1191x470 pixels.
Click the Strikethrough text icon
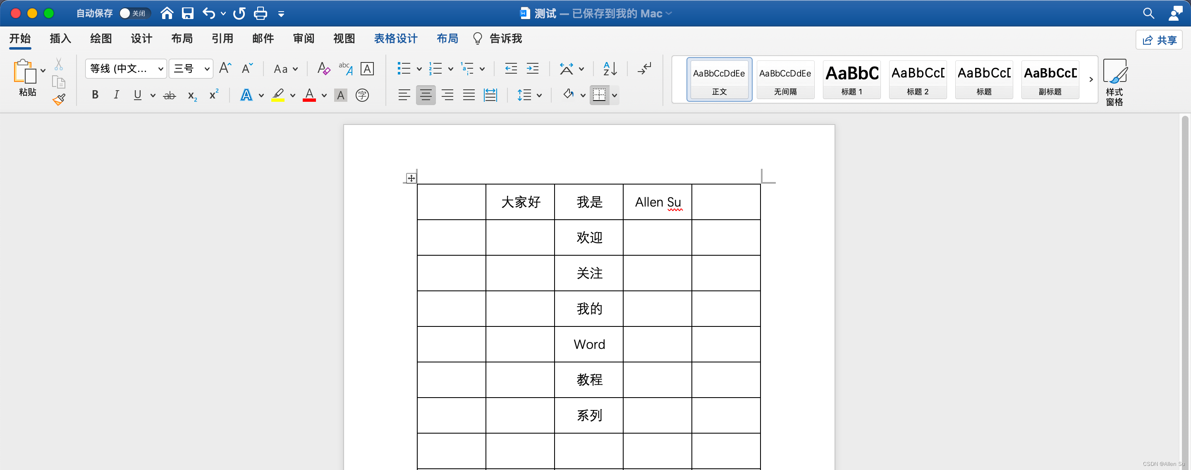pyautogui.click(x=170, y=95)
